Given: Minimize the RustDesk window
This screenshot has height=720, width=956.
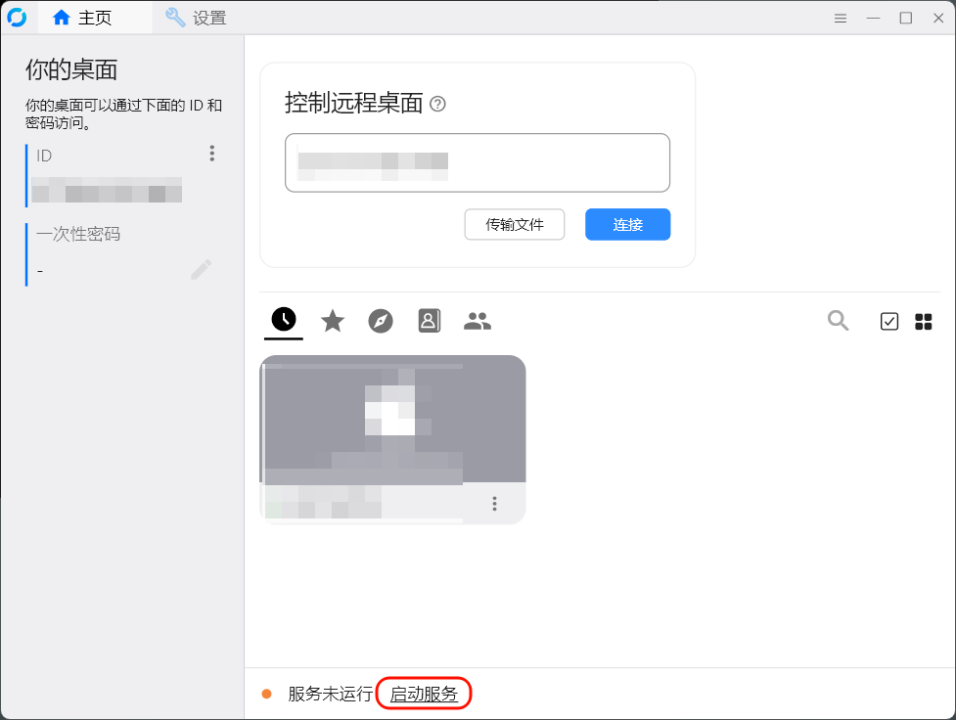Looking at the screenshot, I should 873,19.
